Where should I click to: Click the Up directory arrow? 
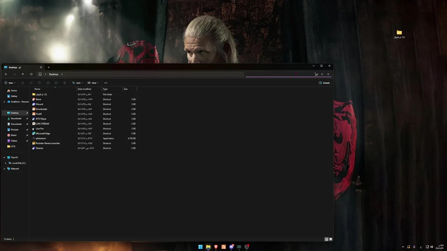[x=23, y=74]
